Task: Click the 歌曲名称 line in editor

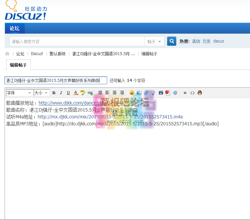Action: (72, 110)
